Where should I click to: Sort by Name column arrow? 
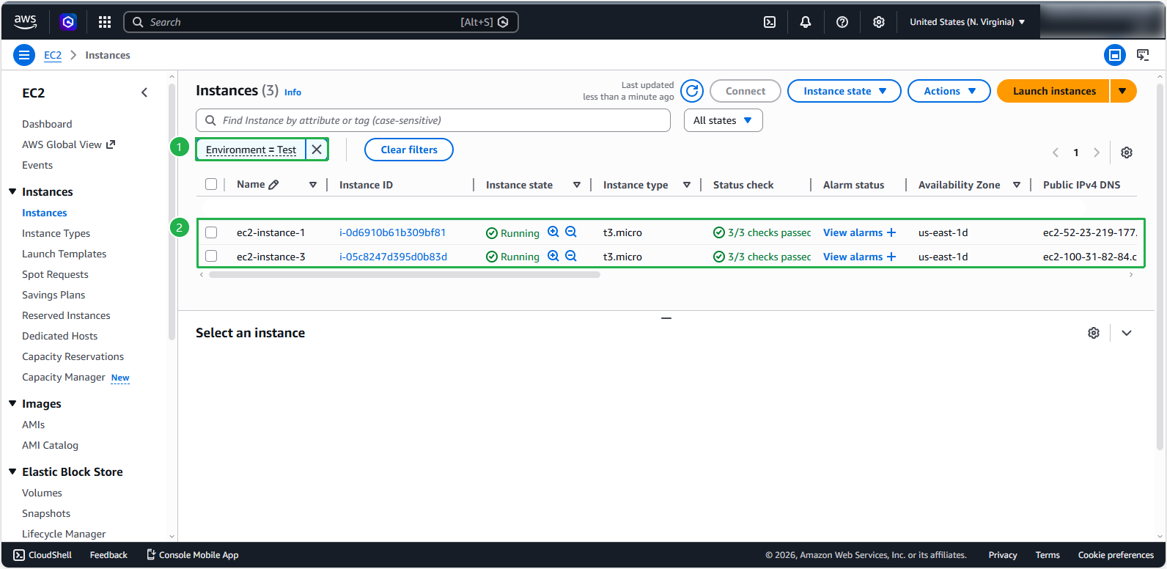(313, 185)
